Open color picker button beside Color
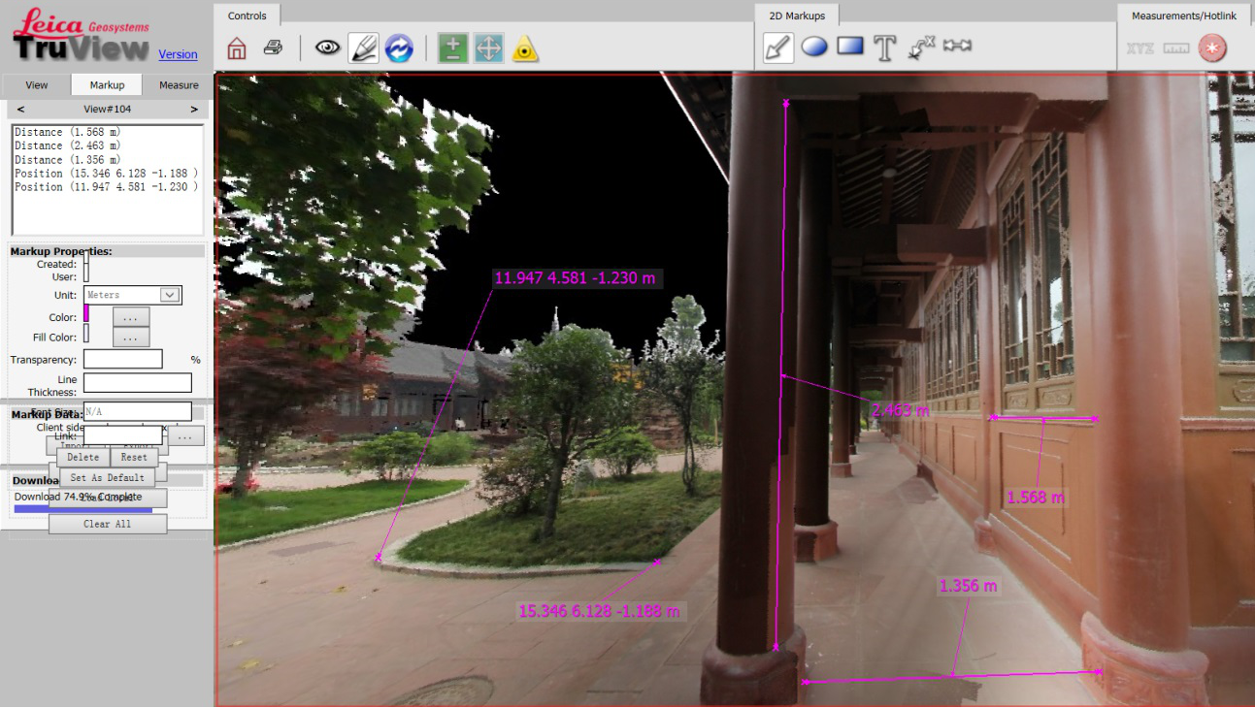This screenshot has width=1255, height=708. (x=131, y=316)
